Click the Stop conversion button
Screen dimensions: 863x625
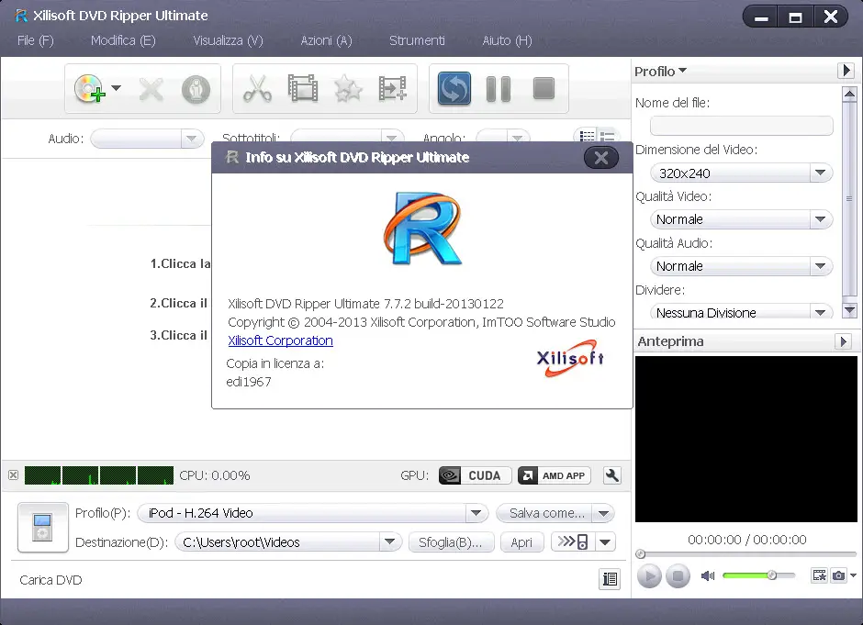(x=544, y=88)
